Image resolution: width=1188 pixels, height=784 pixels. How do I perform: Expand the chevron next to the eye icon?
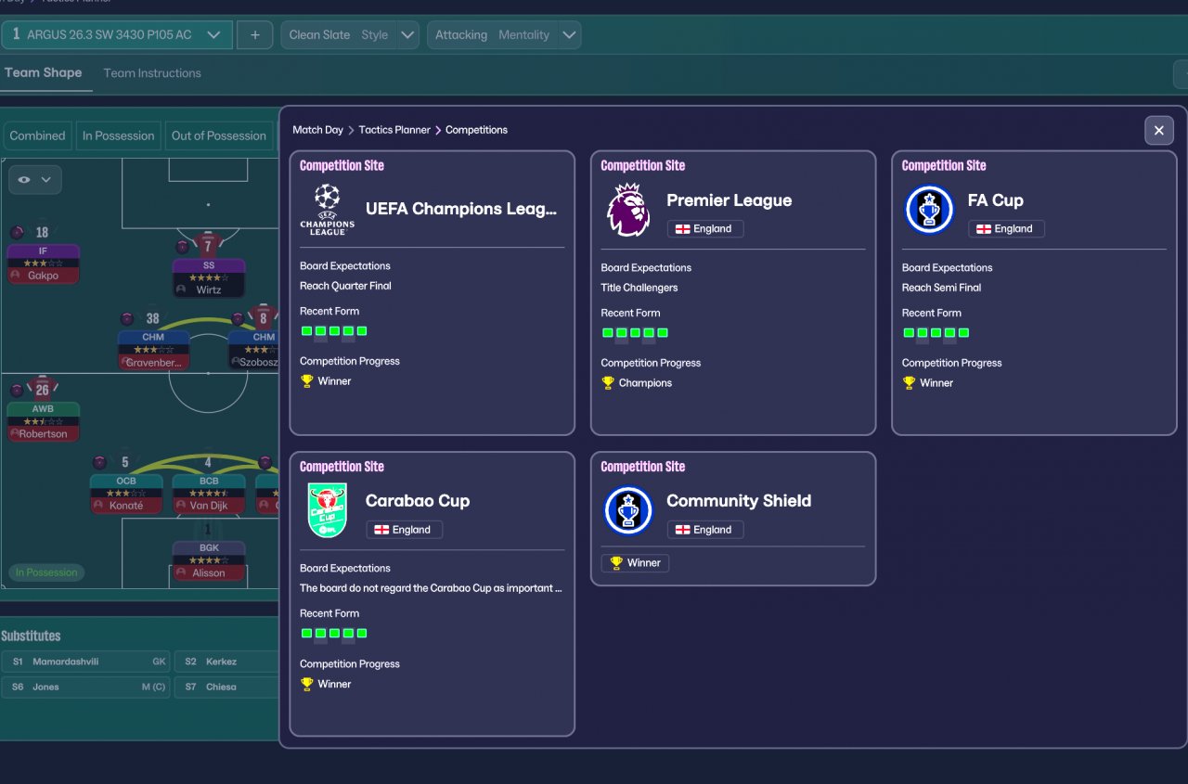coord(45,180)
